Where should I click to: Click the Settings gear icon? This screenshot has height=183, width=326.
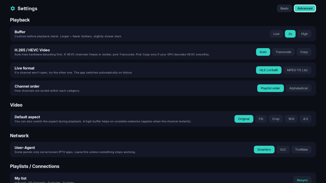pos(13,9)
